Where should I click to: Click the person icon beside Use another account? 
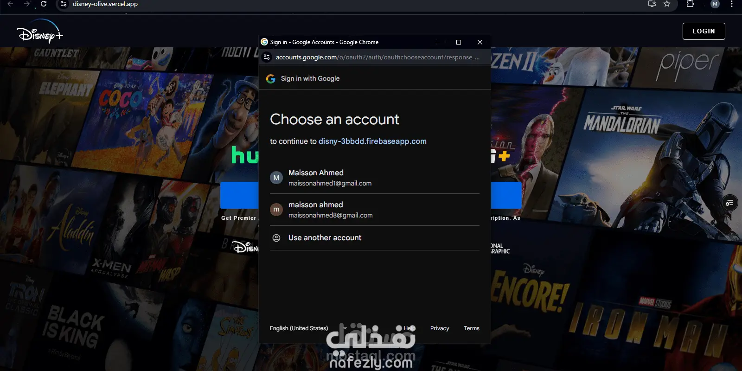[276, 238]
